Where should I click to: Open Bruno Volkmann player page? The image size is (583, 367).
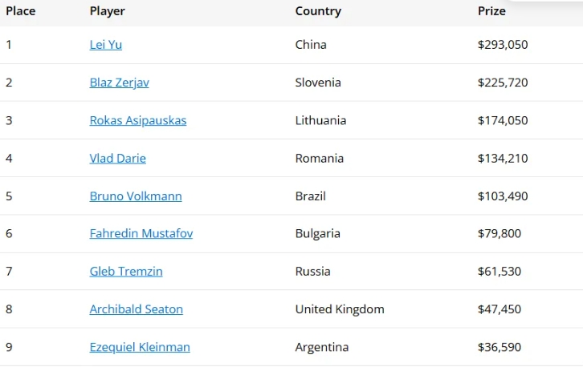coord(136,196)
